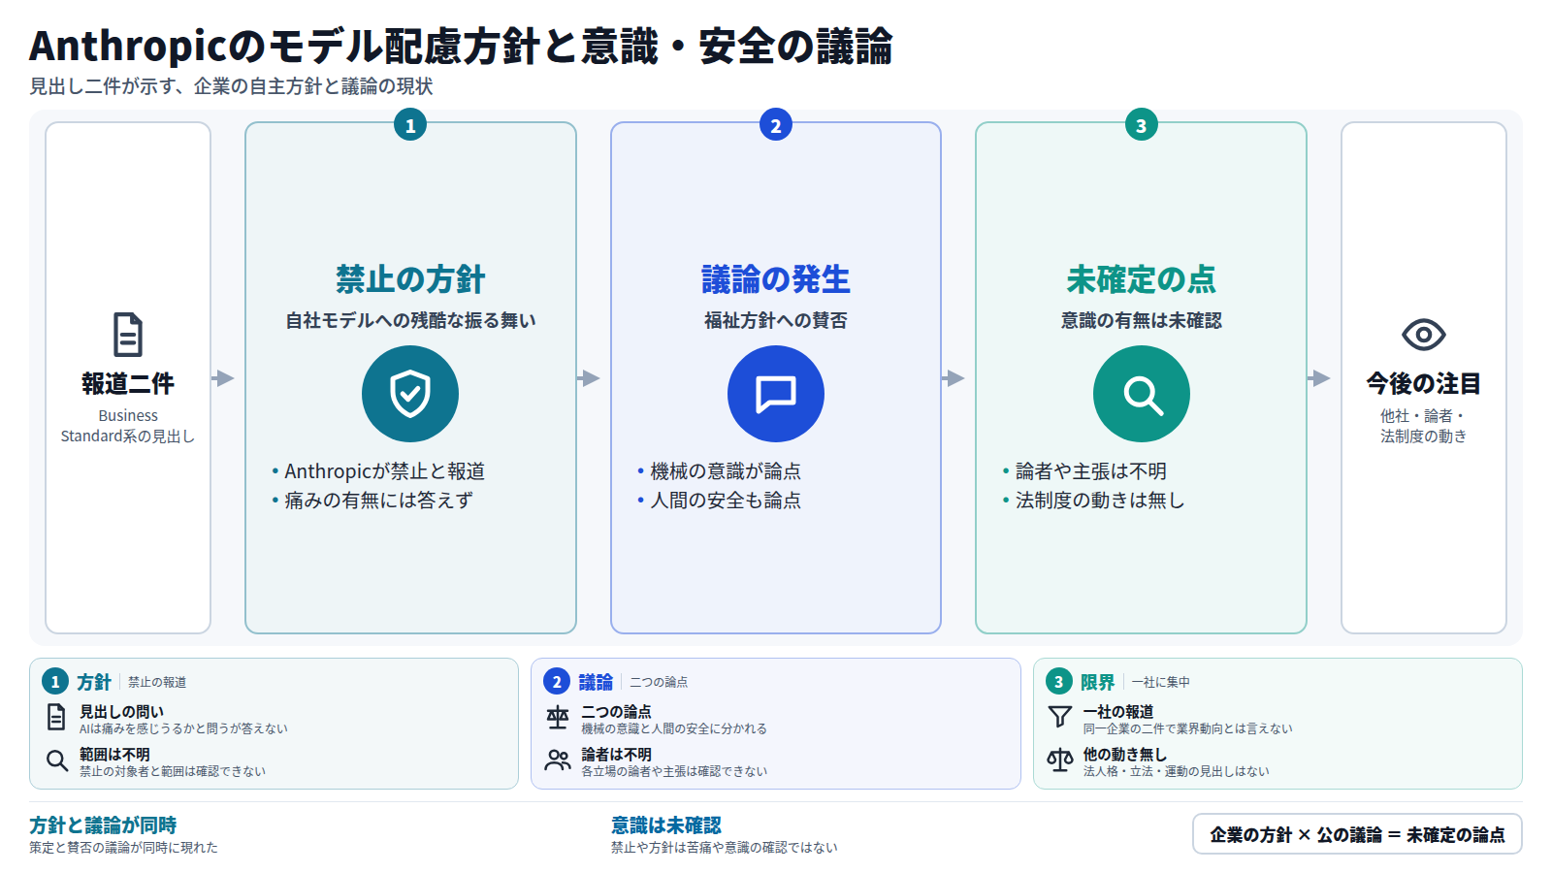Click the 見出しの問い item title
Image resolution: width=1552 pixels, height=873 pixels.
click(x=121, y=712)
